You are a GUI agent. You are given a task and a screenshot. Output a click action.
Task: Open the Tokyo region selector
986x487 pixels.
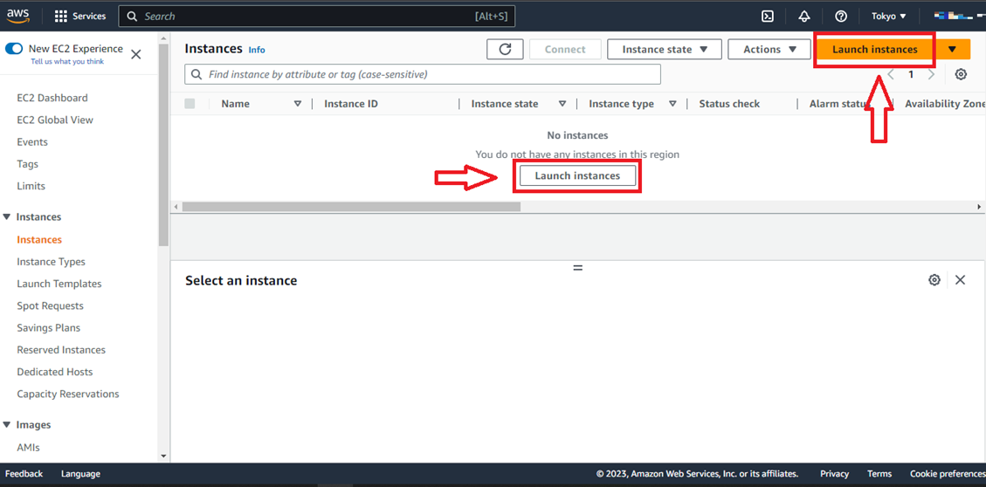coord(888,17)
